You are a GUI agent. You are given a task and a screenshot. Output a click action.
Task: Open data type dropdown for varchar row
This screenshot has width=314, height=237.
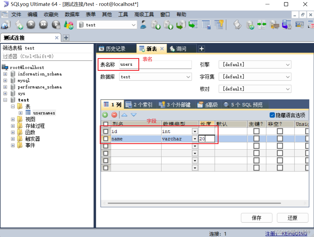click(x=195, y=139)
